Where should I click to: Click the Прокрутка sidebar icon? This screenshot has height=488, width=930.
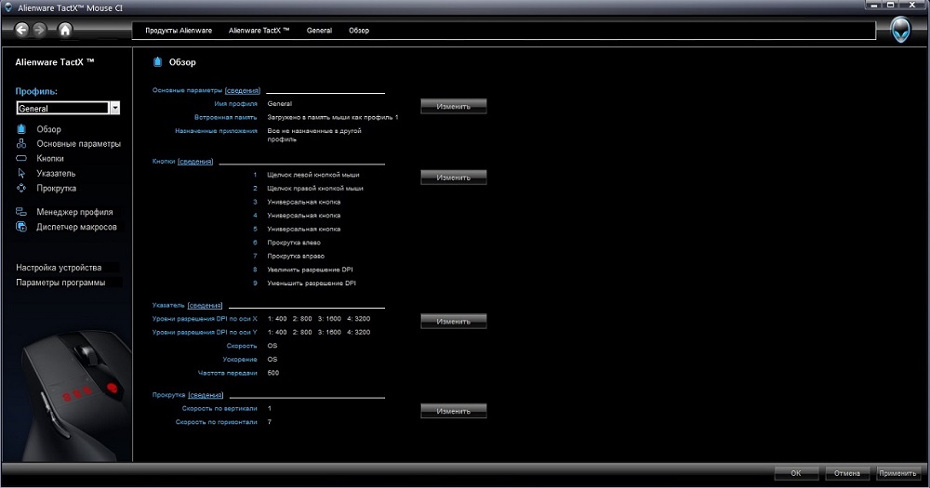(x=21, y=188)
